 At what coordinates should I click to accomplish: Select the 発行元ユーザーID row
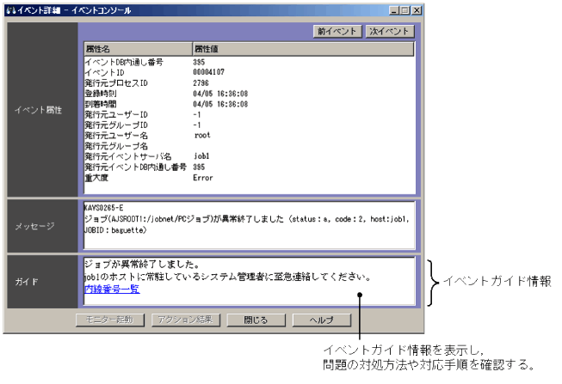249,115
